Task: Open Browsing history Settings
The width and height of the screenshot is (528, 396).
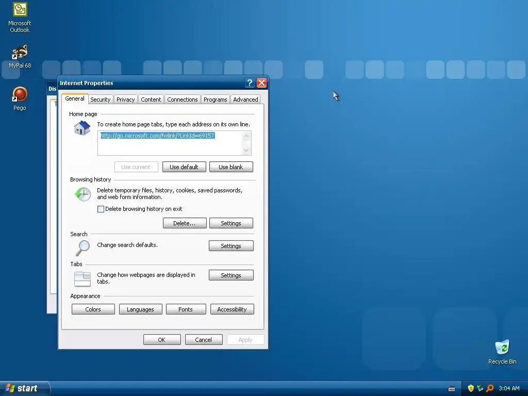Action: click(231, 223)
